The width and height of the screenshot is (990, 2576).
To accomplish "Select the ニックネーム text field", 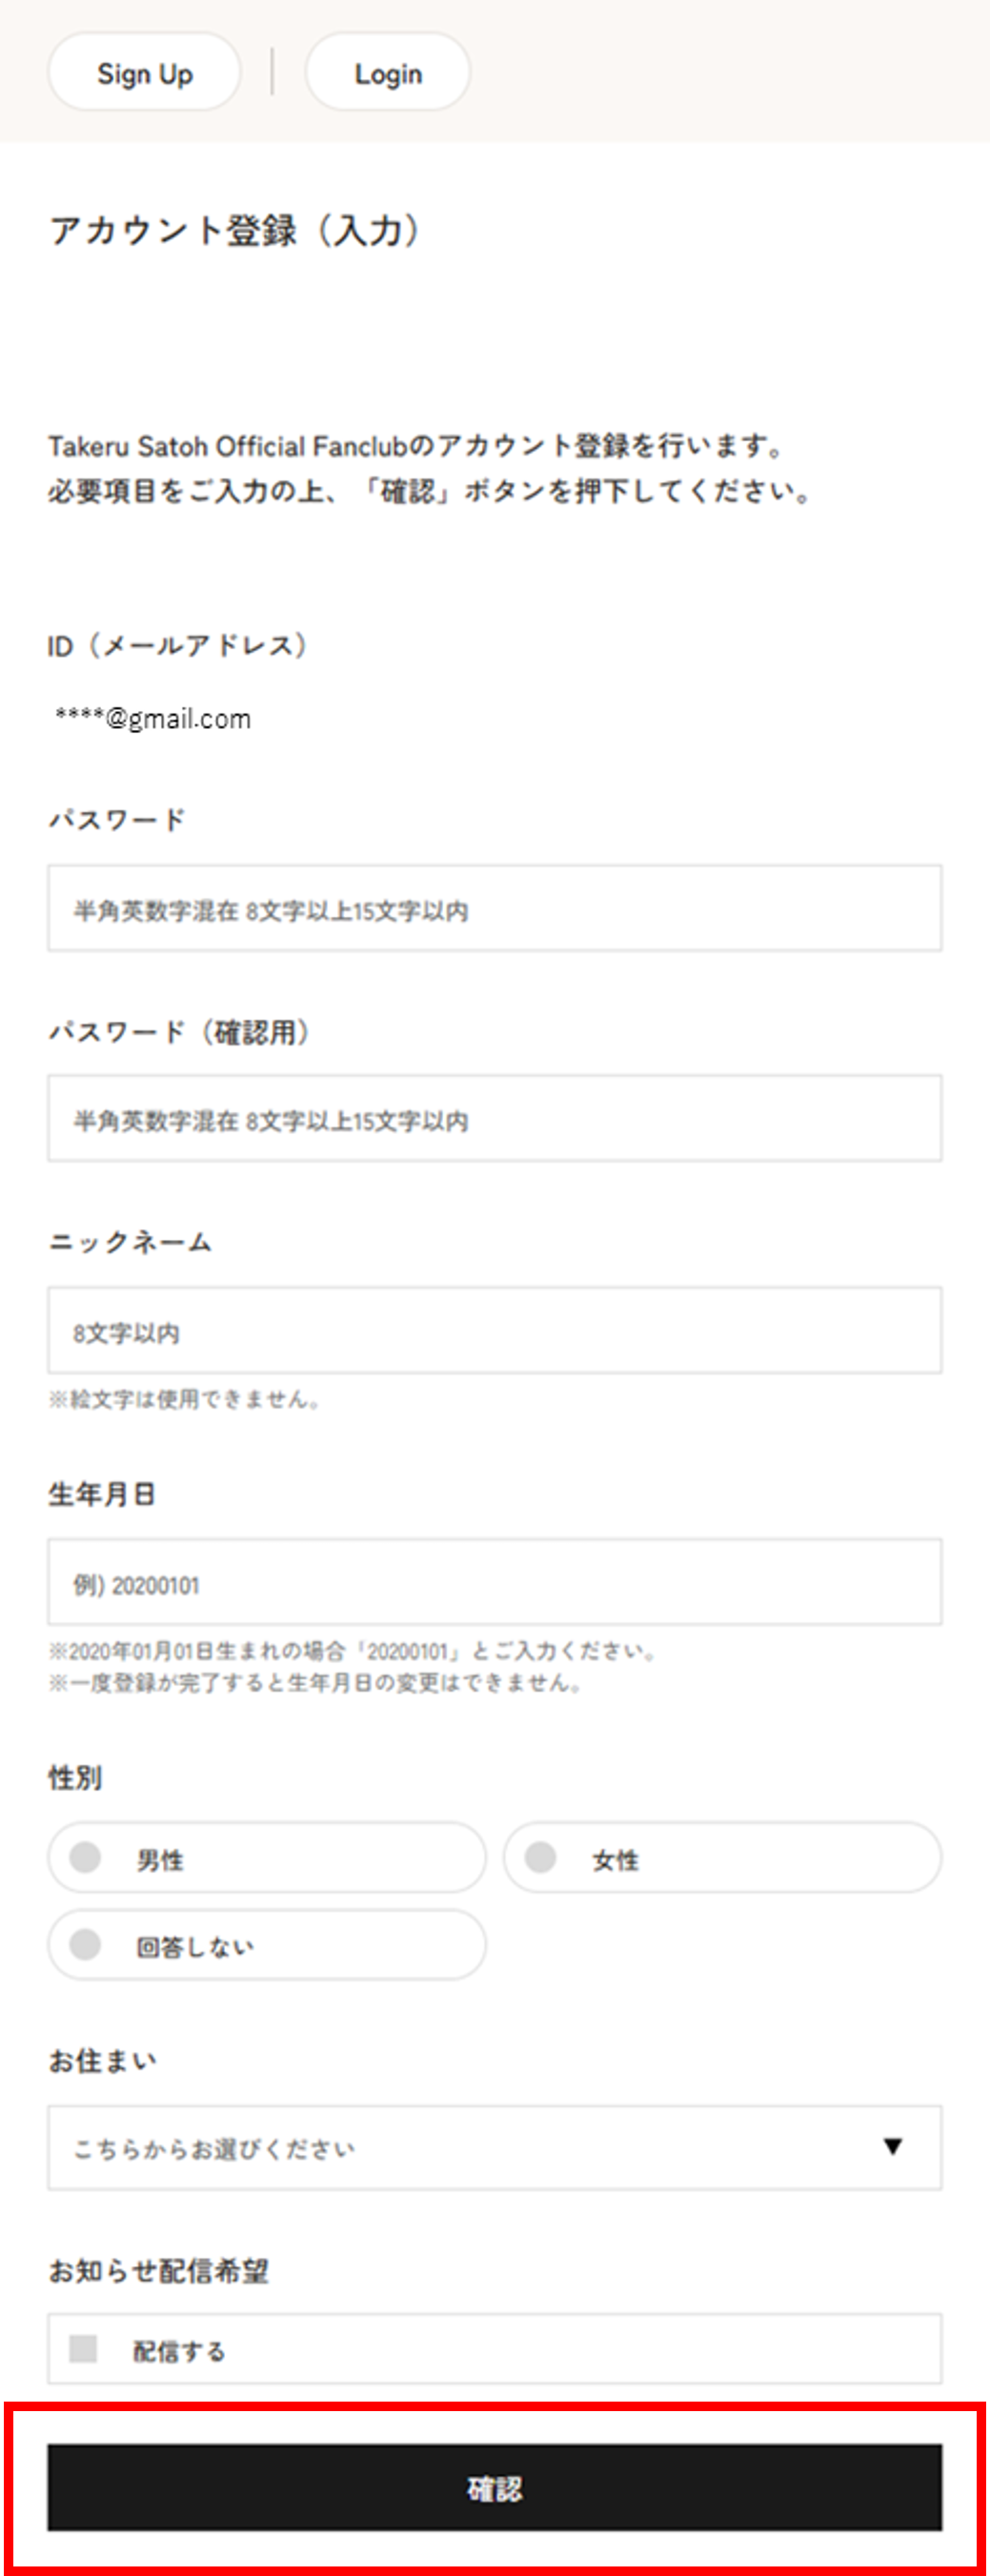I will click(x=494, y=1331).
